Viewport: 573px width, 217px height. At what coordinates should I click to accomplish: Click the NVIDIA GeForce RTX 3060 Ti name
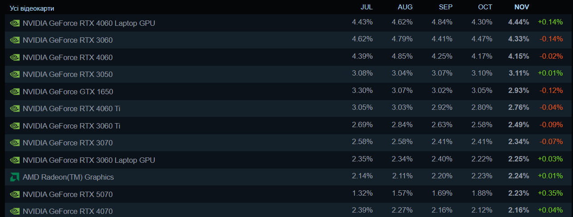(71, 126)
